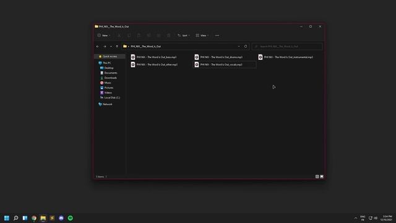Open Desktop in the sidebar

coord(109,68)
